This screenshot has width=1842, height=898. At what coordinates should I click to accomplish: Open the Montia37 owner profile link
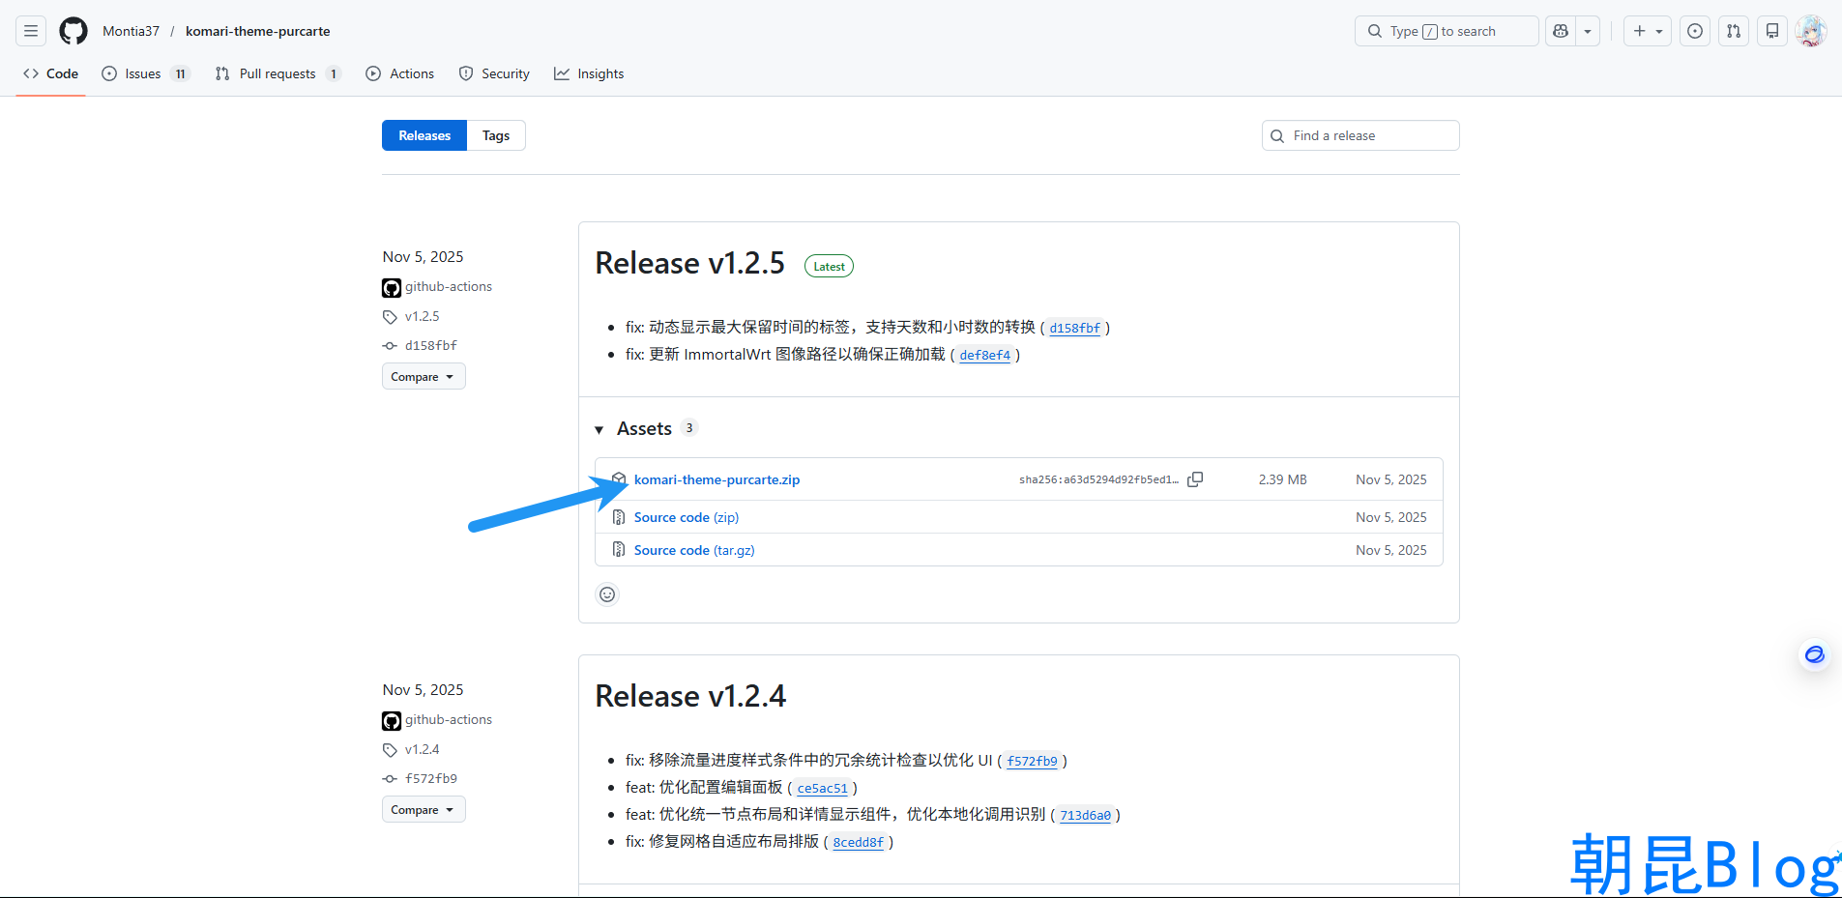(x=132, y=31)
